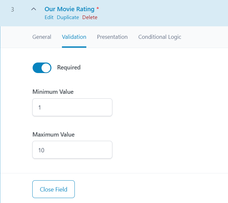Click the Minimum Value label
The width and height of the screenshot is (228, 203).
click(53, 92)
